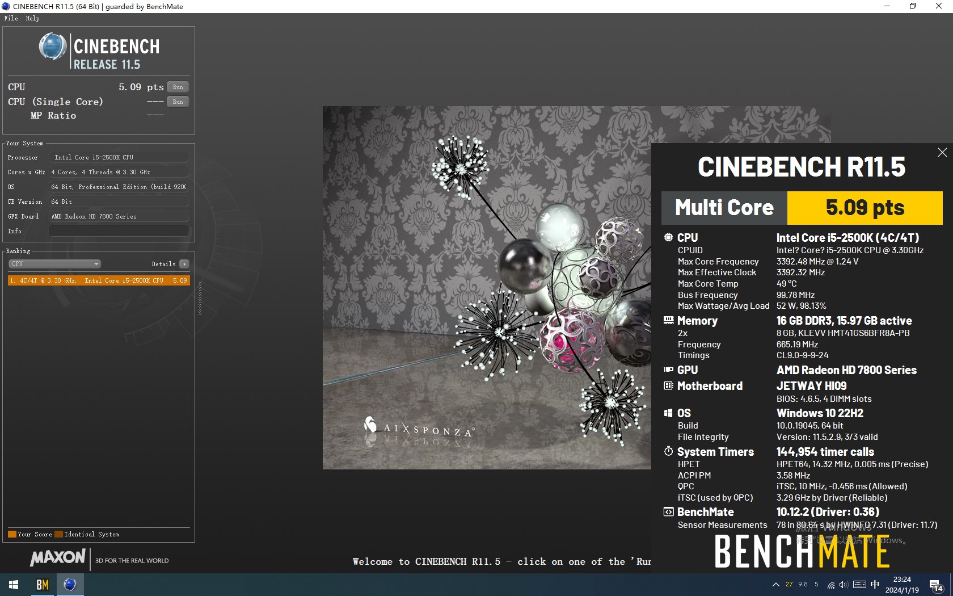
Task: Click the BenchMate section icon
Action: coord(669,511)
